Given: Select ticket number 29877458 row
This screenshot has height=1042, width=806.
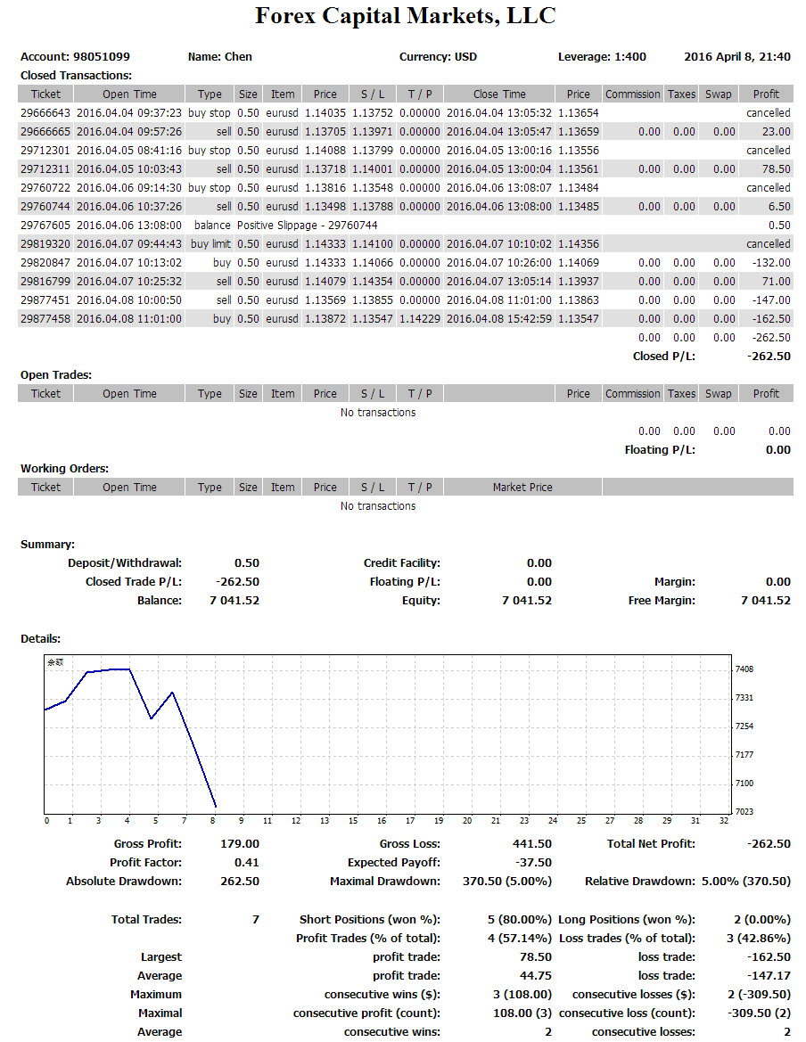Looking at the screenshot, I should 45,319.
